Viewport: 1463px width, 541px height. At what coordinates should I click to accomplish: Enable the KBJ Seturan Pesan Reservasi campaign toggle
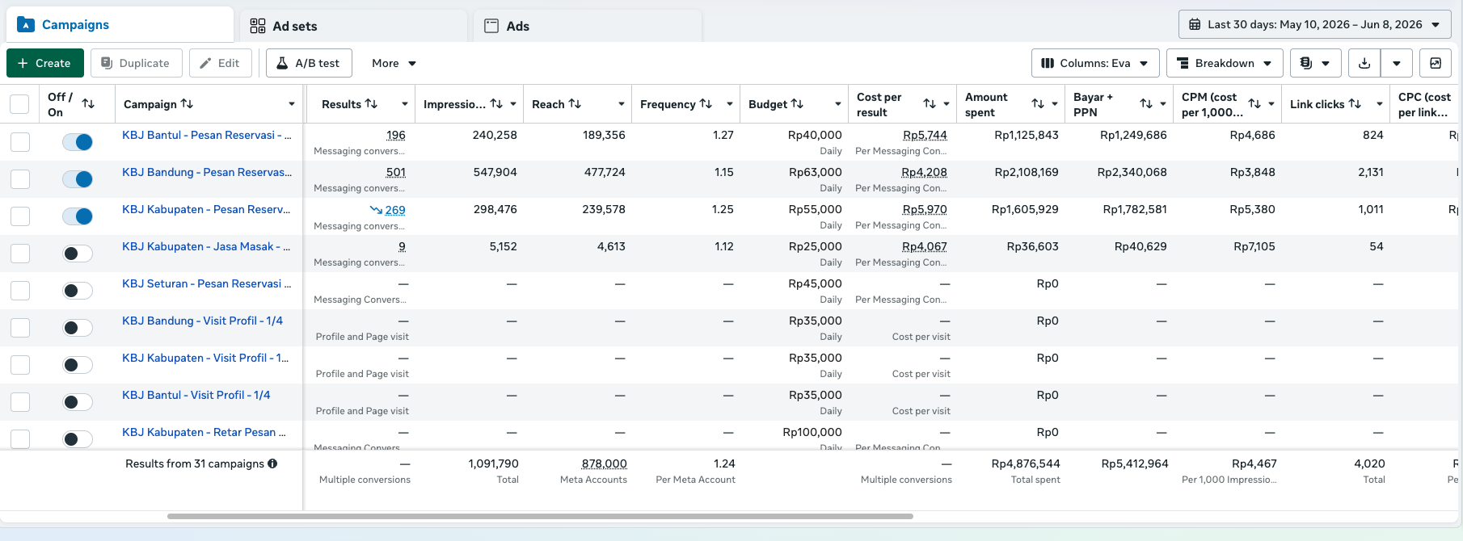(78, 291)
